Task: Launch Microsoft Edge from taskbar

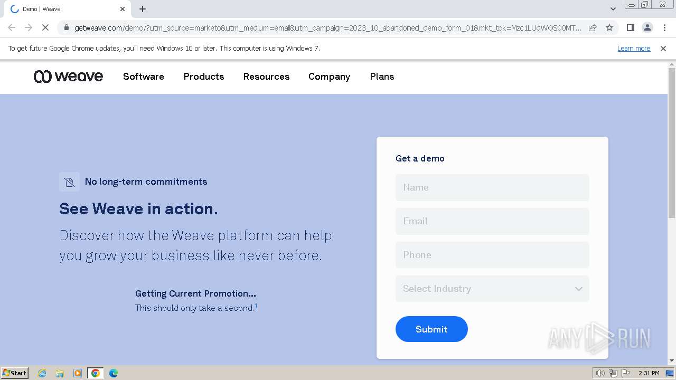Action: coord(113,373)
